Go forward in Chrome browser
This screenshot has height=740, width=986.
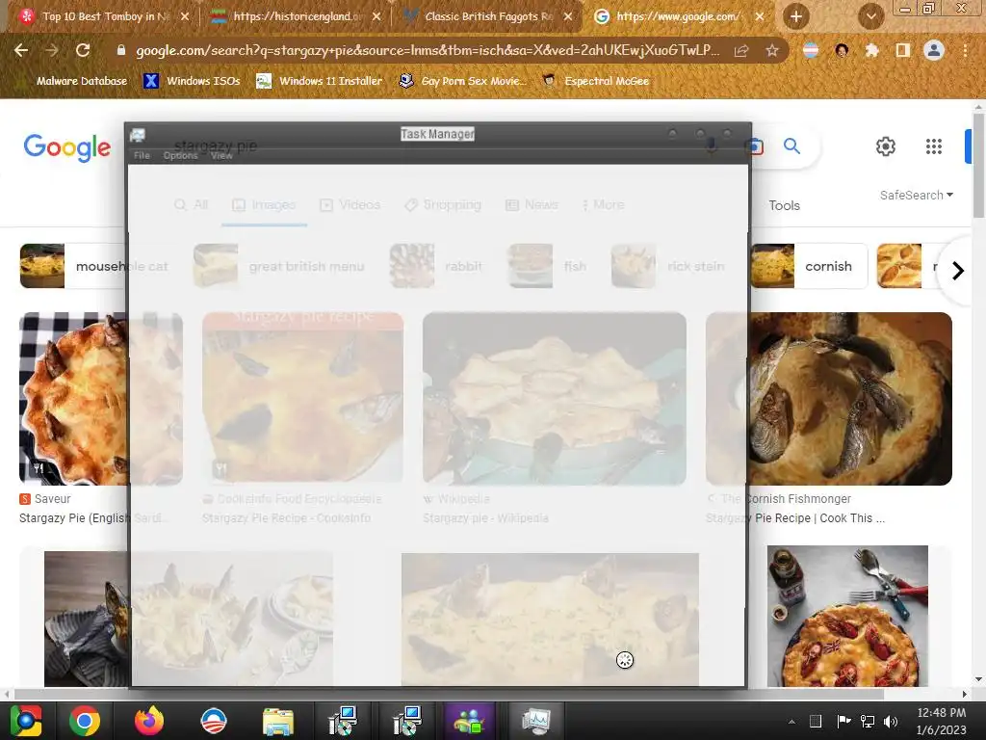point(52,50)
